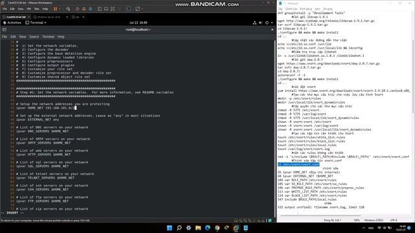Open VMware Tabs menu
415x233 pixels.
point(37,8)
